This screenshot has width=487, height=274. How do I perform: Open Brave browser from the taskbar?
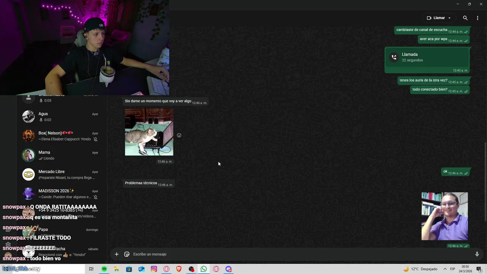pyautogui.click(x=179, y=269)
